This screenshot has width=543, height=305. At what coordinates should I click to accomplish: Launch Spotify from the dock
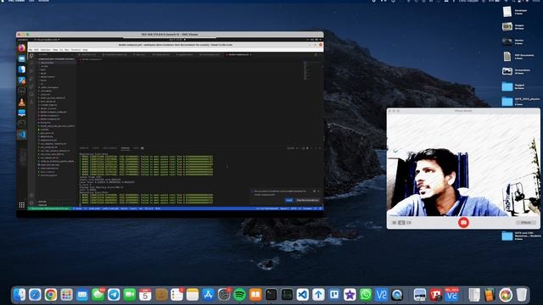239,295
